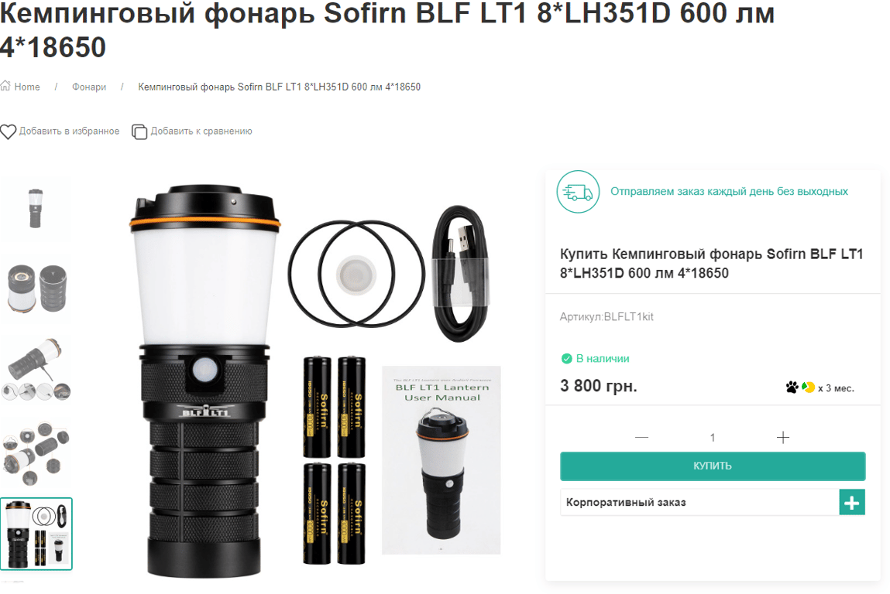Click the quantity input field
The width and height of the screenshot is (890, 594).
[x=713, y=438]
